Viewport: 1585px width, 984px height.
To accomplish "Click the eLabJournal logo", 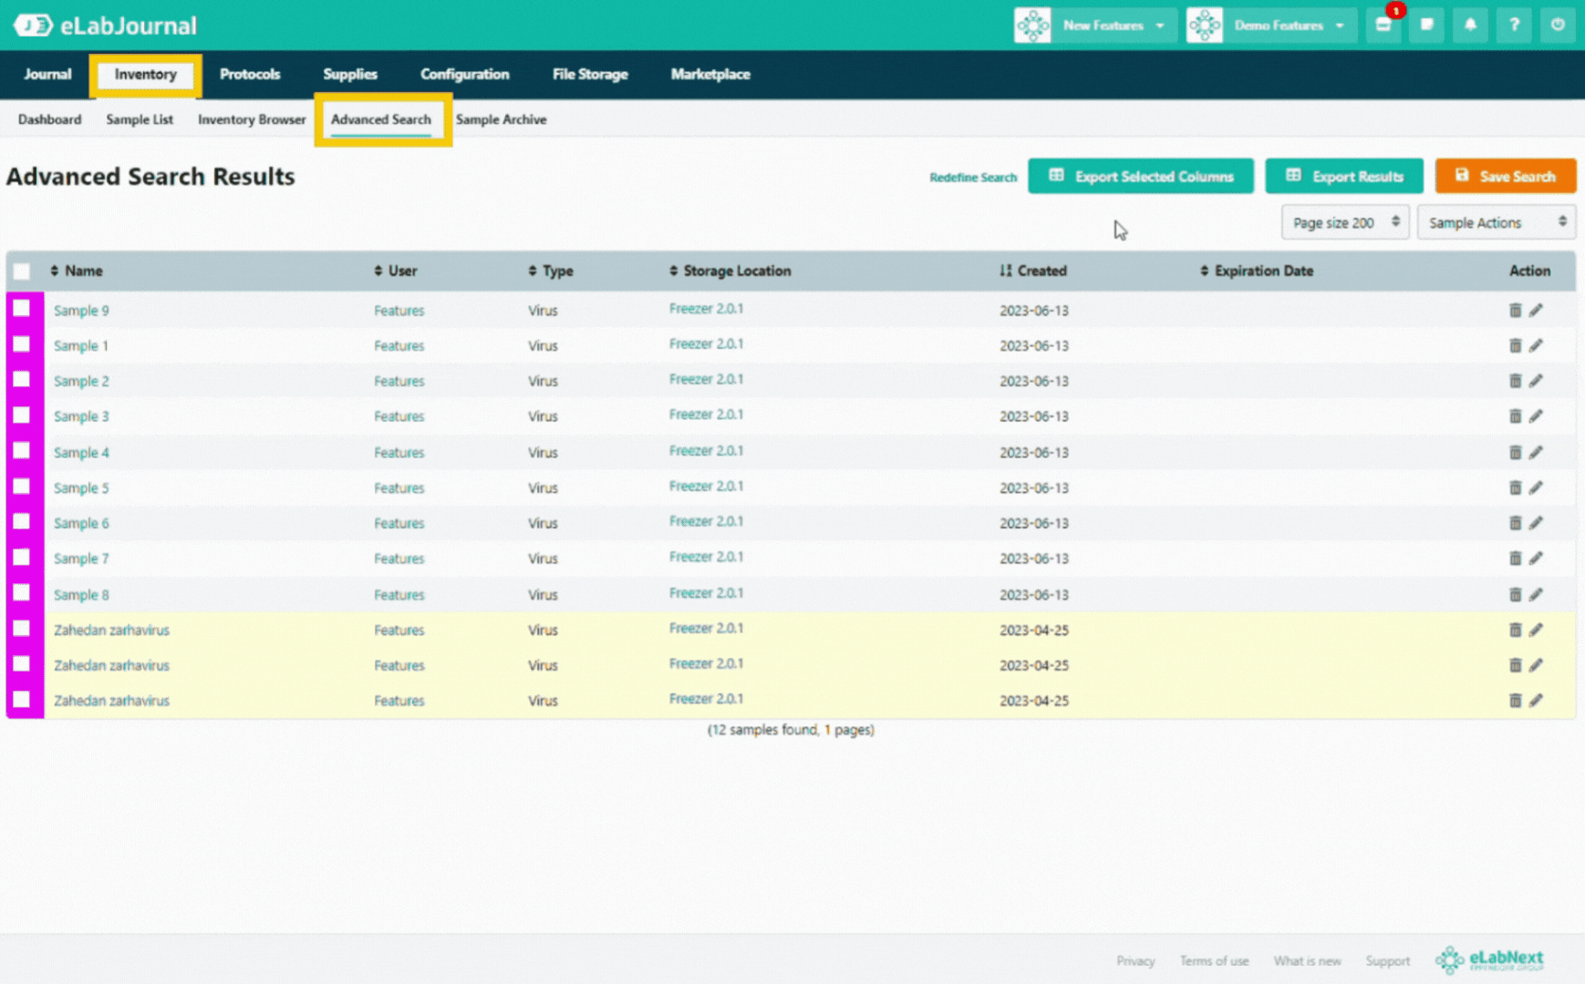I will pos(105,26).
